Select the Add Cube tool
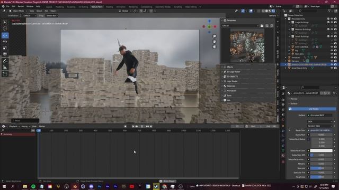This screenshot has height=190, width=339. point(5,74)
